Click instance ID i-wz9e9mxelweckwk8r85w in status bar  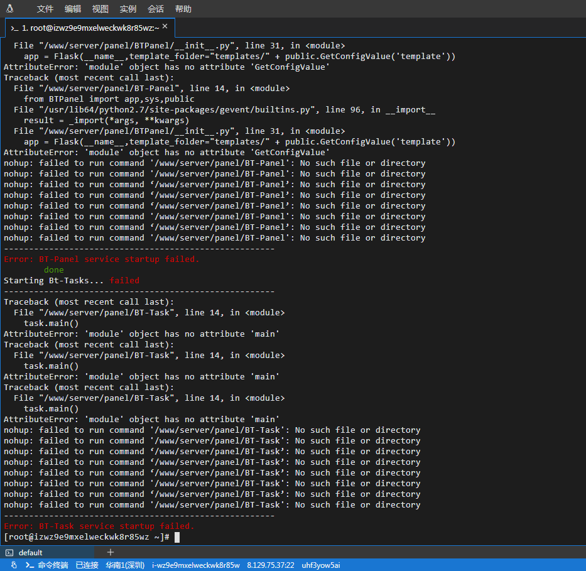(196, 565)
